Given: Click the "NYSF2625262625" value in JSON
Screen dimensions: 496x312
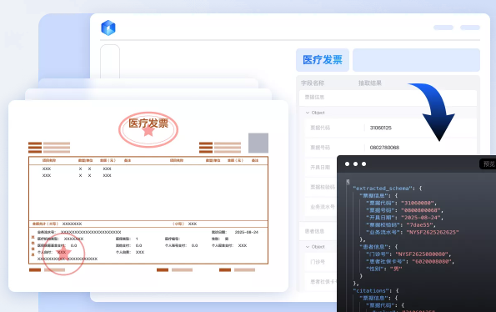Looking at the screenshot, I should point(432,232).
